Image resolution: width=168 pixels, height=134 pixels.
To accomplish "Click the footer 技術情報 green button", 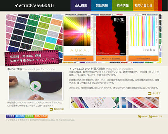I will point(29,116).
